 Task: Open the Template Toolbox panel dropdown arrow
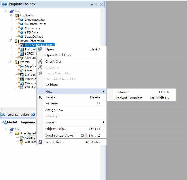coord(92,5)
